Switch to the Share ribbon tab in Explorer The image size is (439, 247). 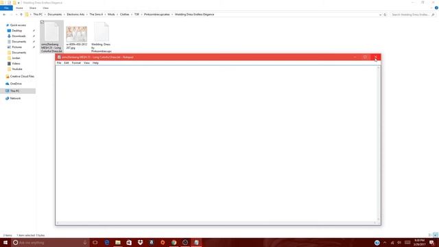[33, 8]
